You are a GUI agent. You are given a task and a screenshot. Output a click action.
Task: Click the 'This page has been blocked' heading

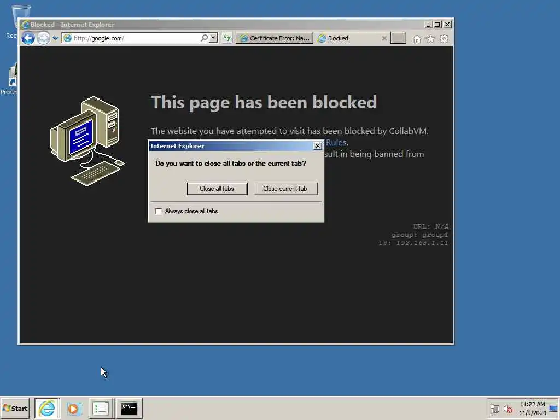pyautogui.click(x=264, y=102)
